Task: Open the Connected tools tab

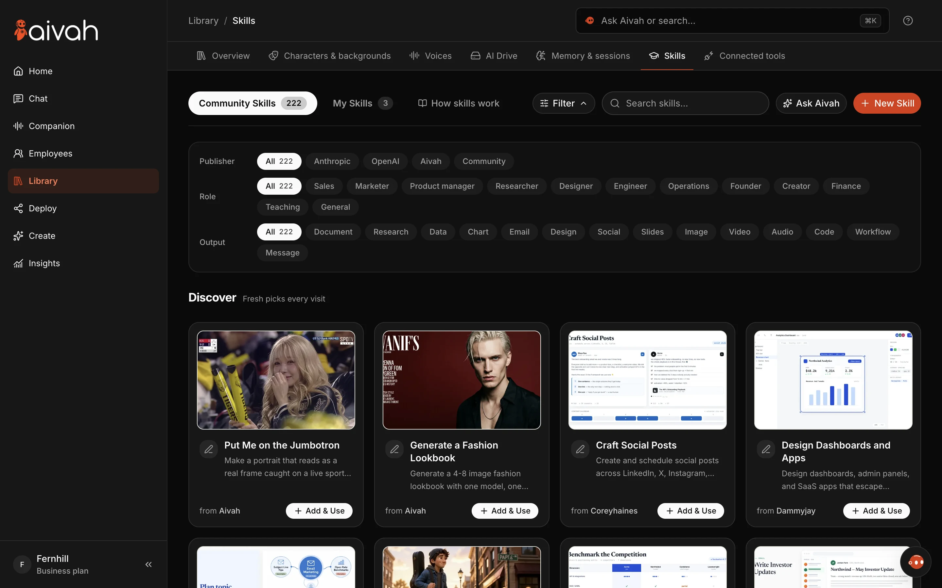Action: [x=744, y=56]
